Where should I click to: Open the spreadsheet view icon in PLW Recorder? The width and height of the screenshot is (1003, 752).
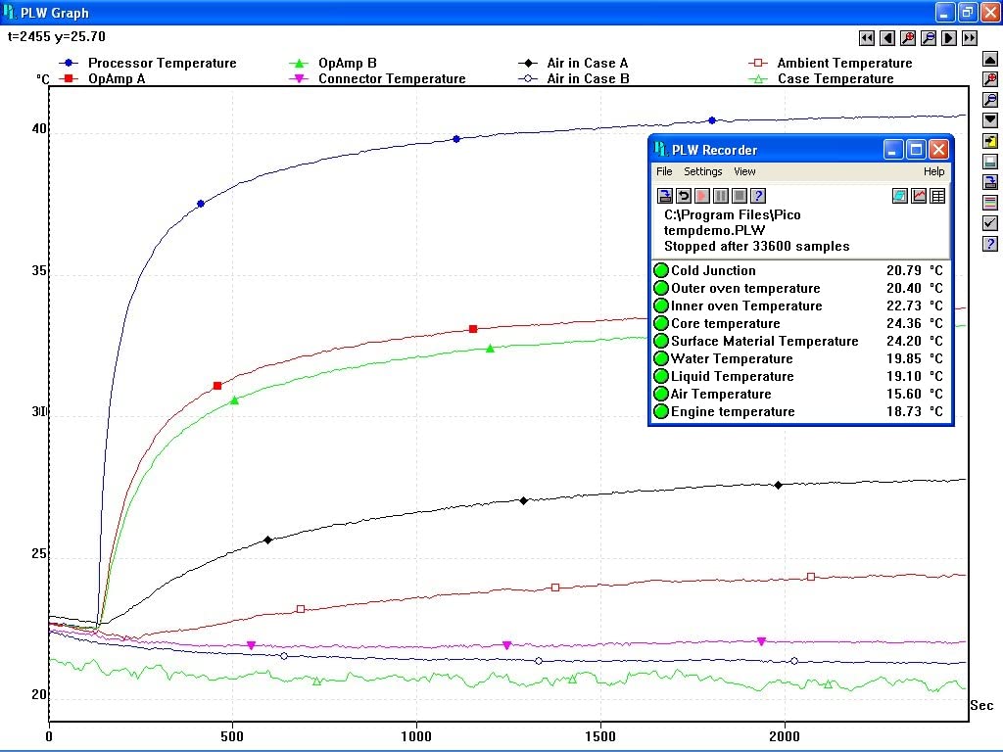point(937,196)
